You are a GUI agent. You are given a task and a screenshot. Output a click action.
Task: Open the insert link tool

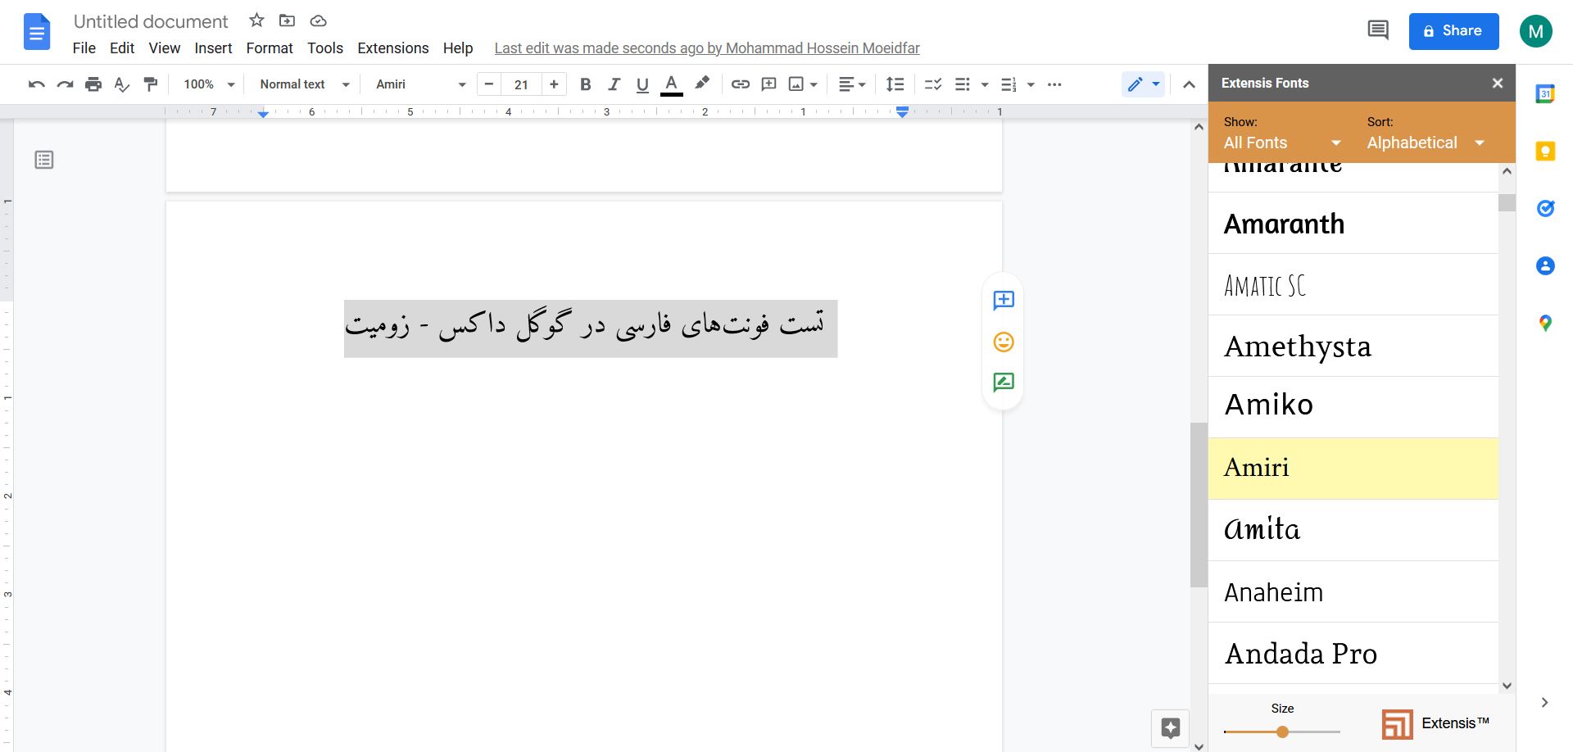pyautogui.click(x=741, y=84)
